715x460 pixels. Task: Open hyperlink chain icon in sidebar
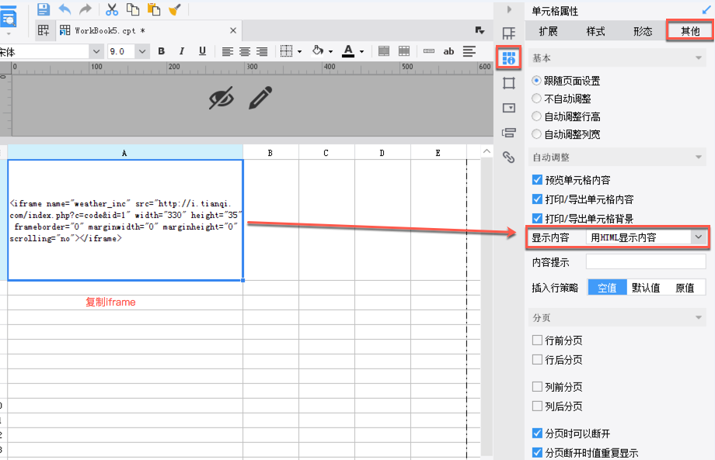[509, 157]
